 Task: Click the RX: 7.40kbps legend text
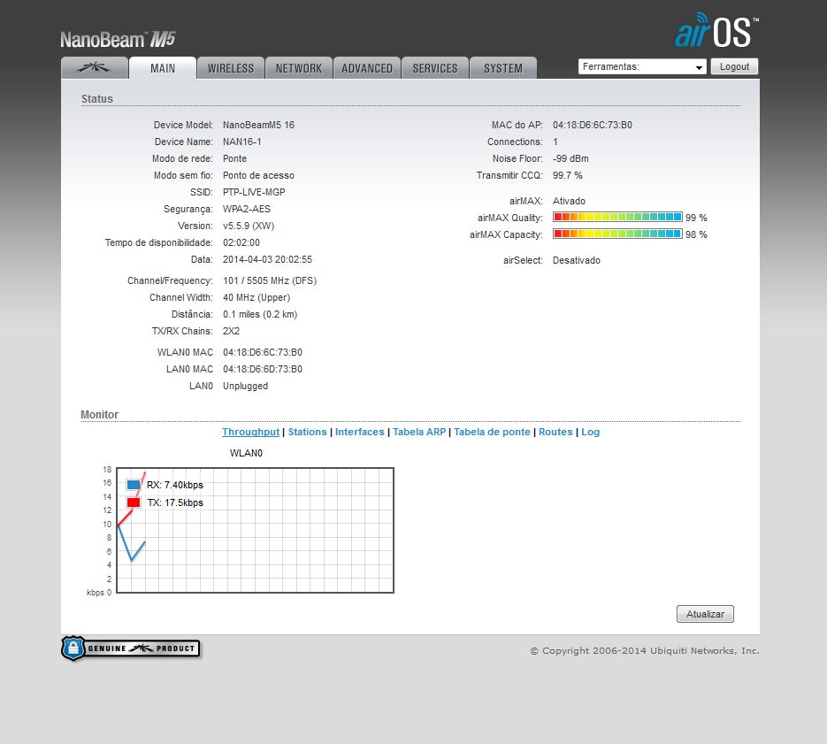coord(174,485)
